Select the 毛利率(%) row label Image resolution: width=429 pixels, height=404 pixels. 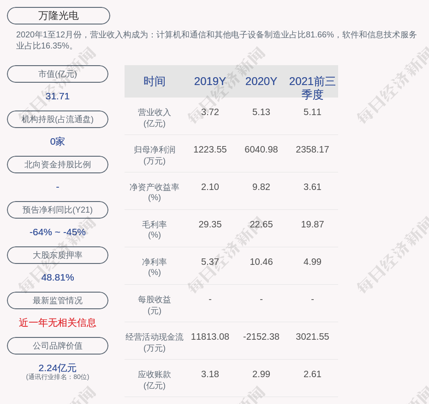coord(155,230)
